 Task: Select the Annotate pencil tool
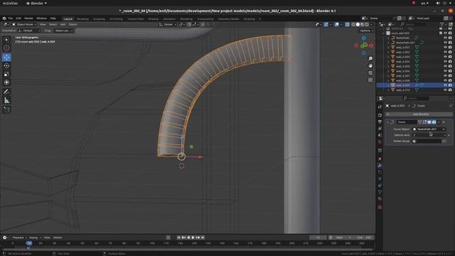click(6, 92)
